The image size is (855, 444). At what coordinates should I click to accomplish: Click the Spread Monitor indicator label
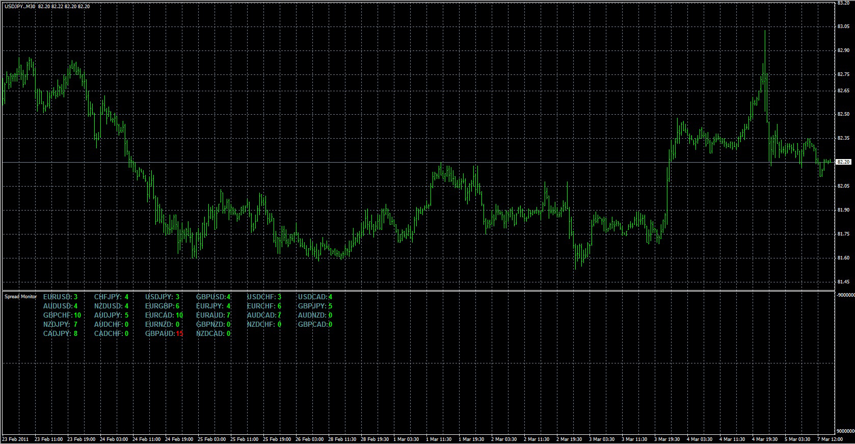20,297
